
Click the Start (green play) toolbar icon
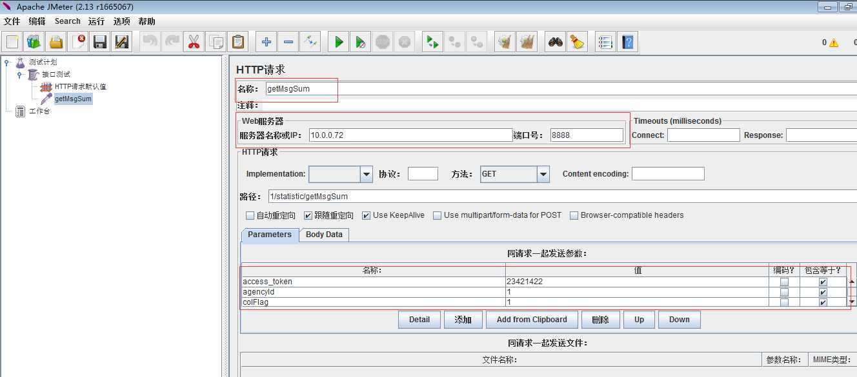coord(339,43)
